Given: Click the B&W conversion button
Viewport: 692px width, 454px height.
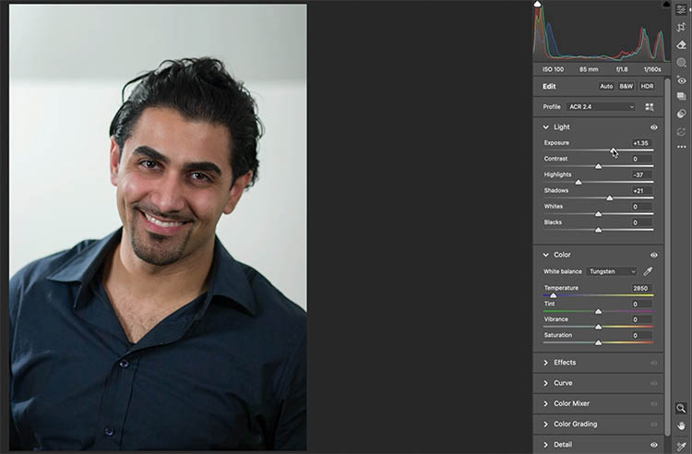Looking at the screenshot, I should click(626, 86).
